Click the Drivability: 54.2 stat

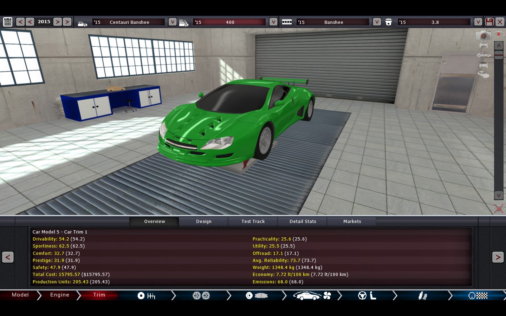(59, 239)
